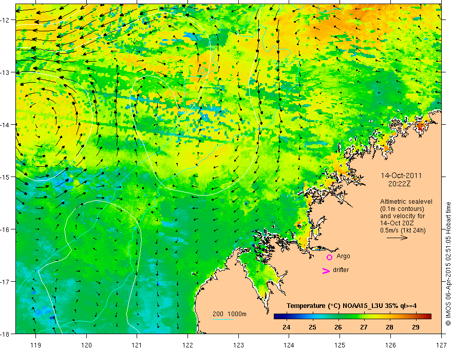Click the latitude axis label -13
The width and height of the screenshot is (452, 349).
point(5,72)
